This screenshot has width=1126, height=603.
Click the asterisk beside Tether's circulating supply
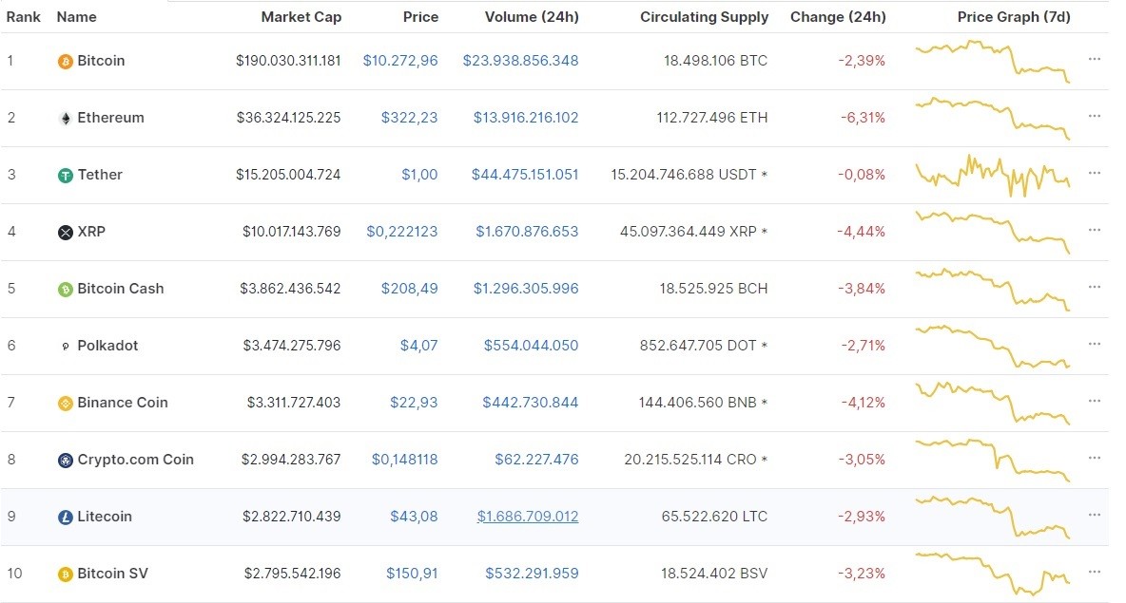[x=765, y=175]
